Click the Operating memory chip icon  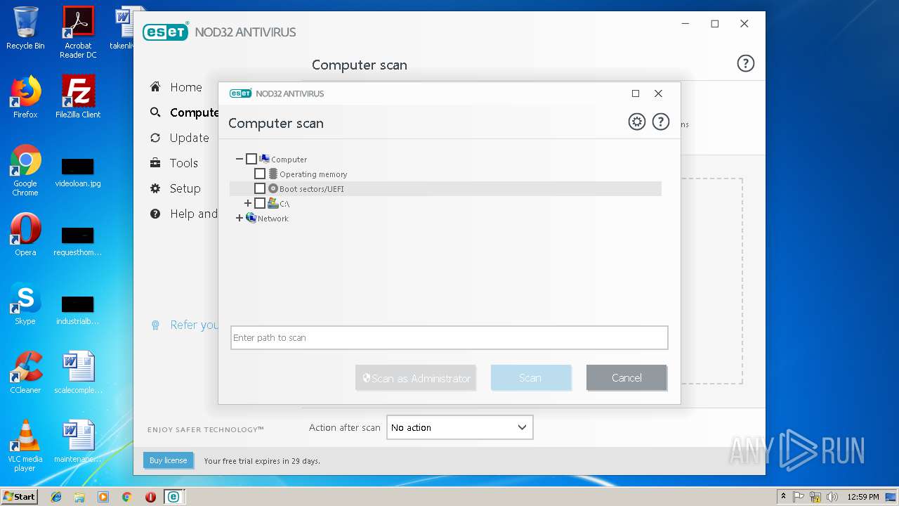point(273,174)
